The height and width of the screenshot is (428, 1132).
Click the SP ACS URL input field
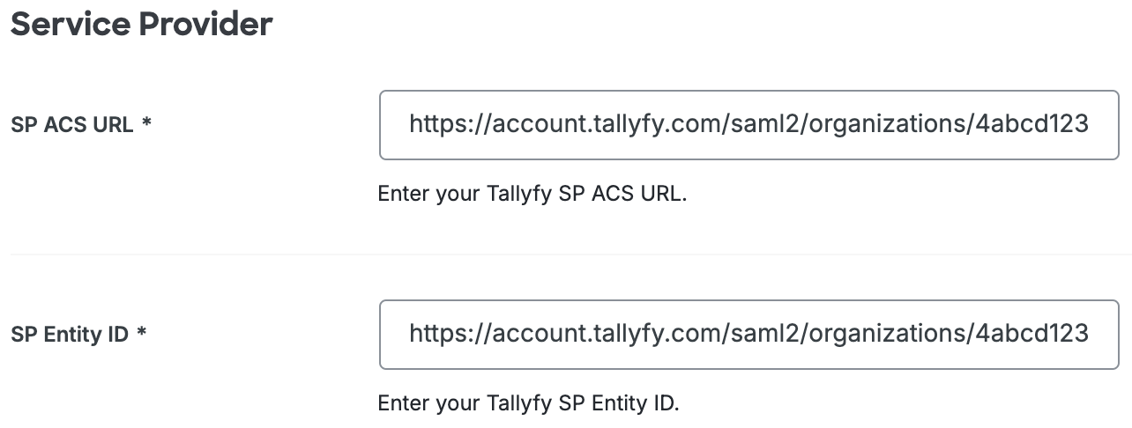pyautogui.click(x=748, y=124)
